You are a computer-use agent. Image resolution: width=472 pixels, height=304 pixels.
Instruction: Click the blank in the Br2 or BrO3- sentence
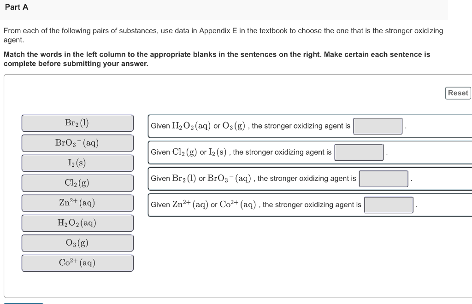(384, 178)
